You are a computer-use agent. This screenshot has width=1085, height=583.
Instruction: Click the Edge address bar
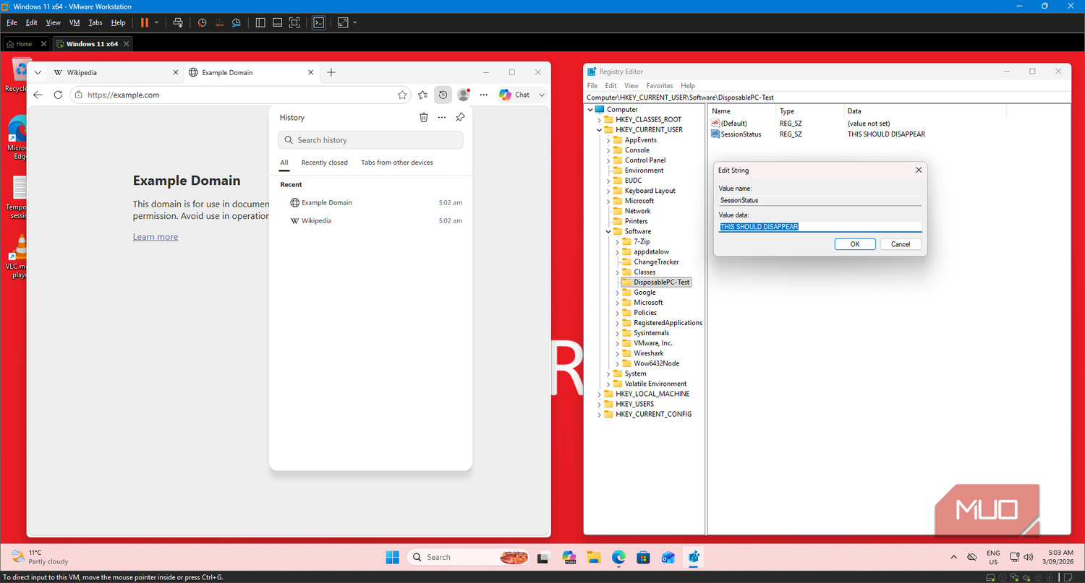click(241, 95)
